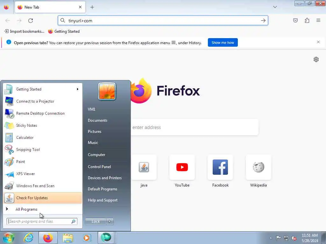Viewport: 326px width, 244px height.
Task: Dismiss the Open previous tabs notification
Action: pyautogui.click(x=318, y=42)
